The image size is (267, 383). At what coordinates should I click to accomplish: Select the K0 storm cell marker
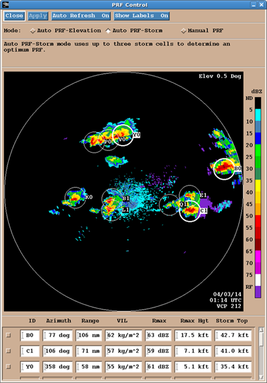75,198
